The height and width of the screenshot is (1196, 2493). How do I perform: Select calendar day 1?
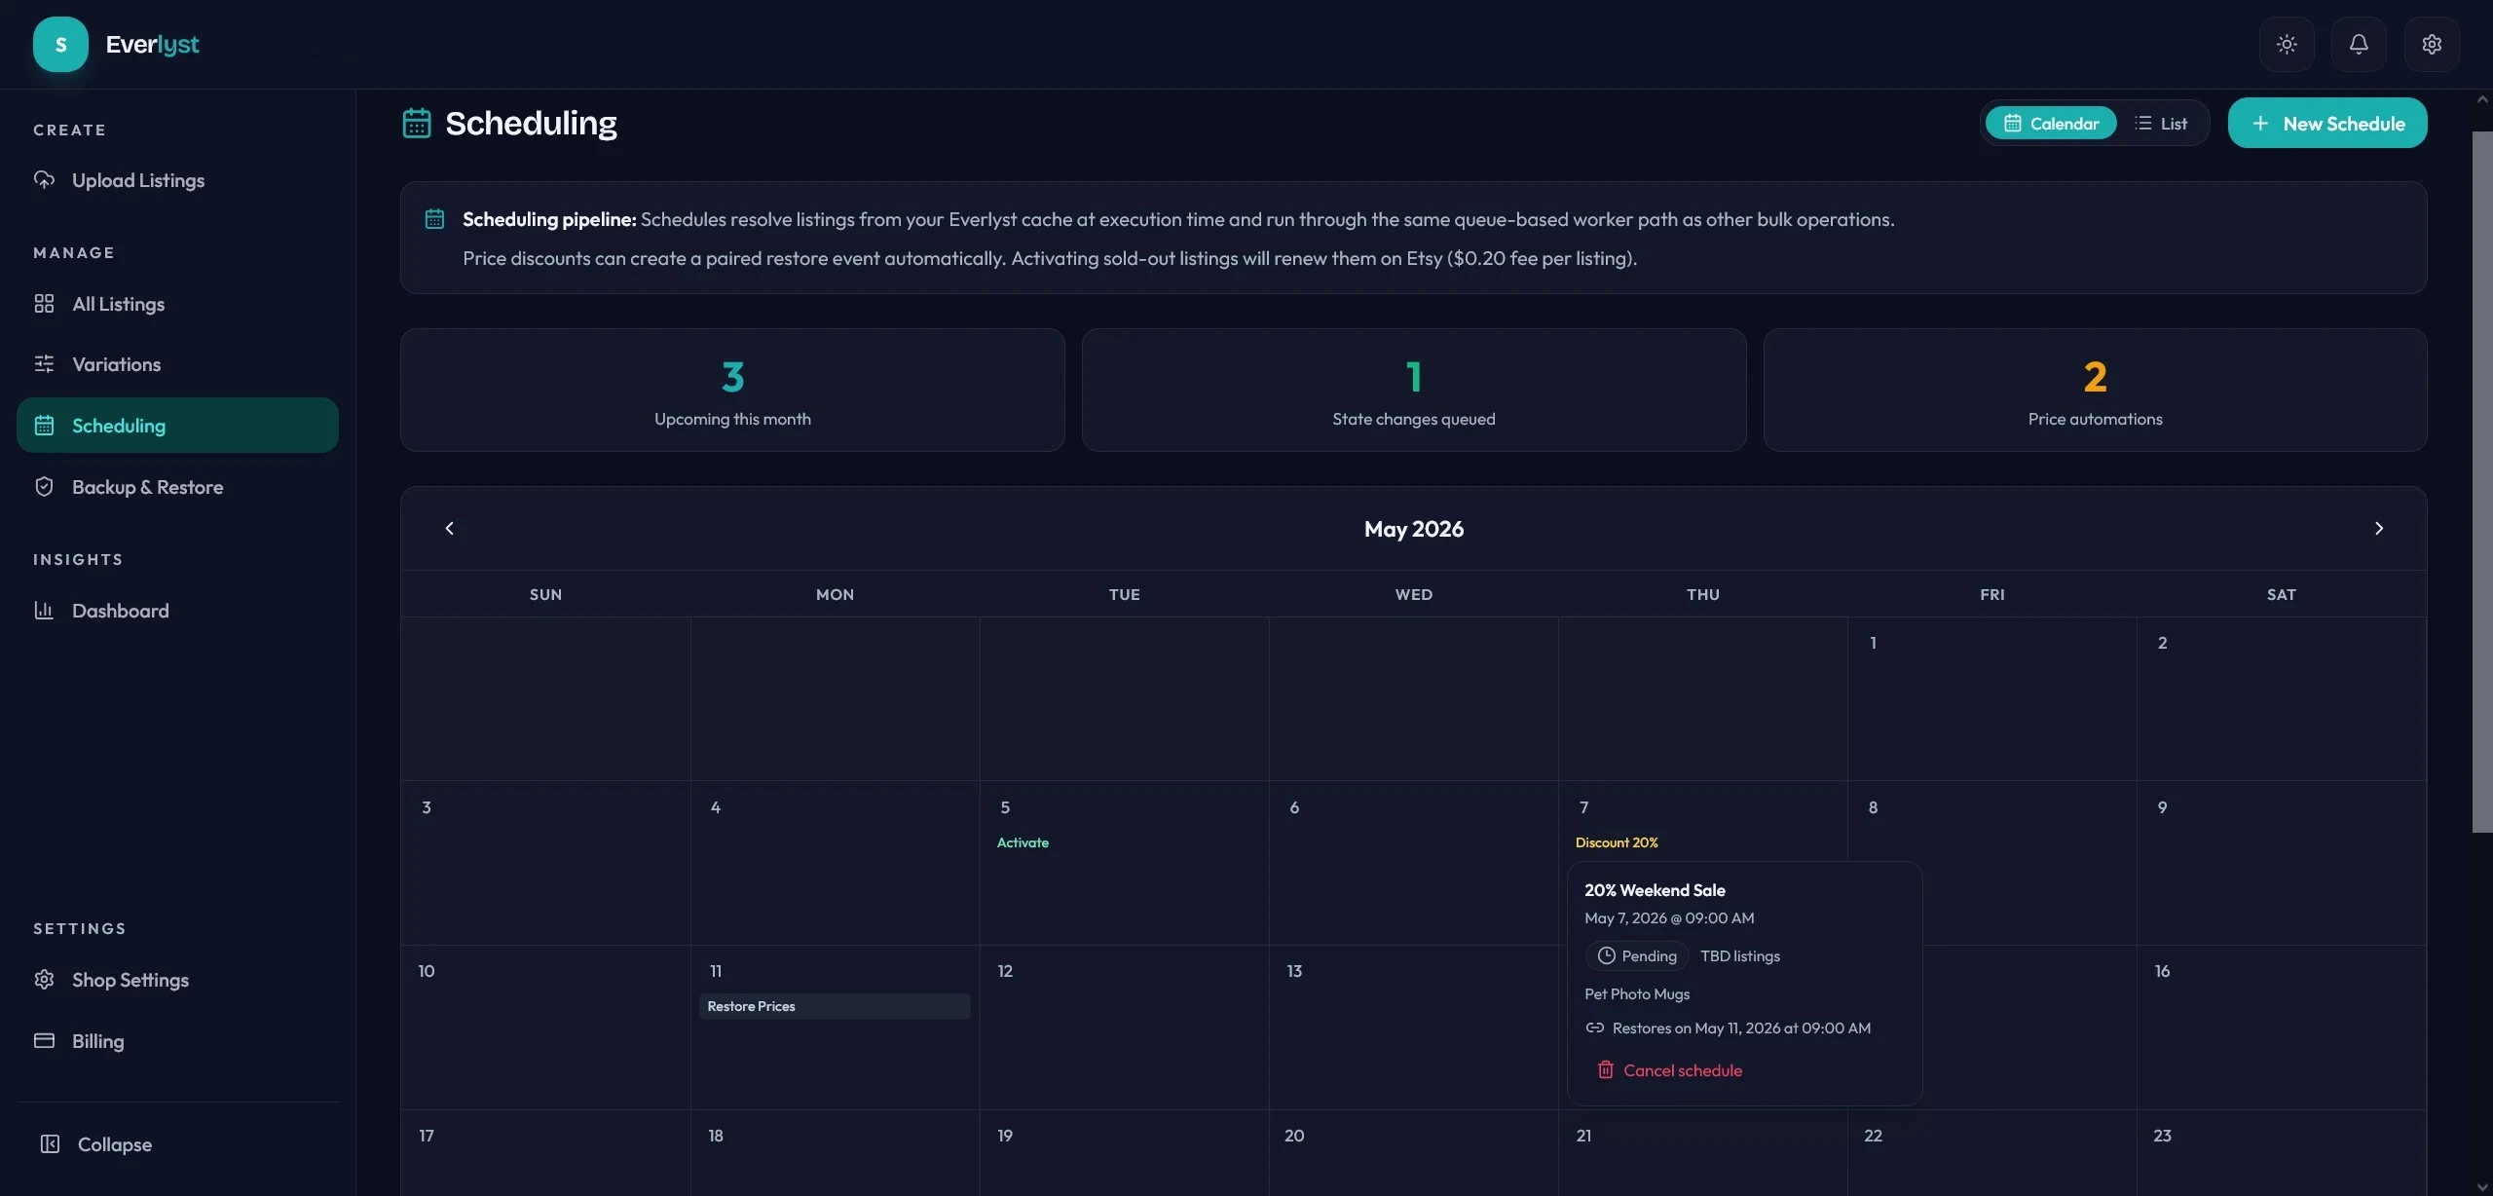[1991, 698]
